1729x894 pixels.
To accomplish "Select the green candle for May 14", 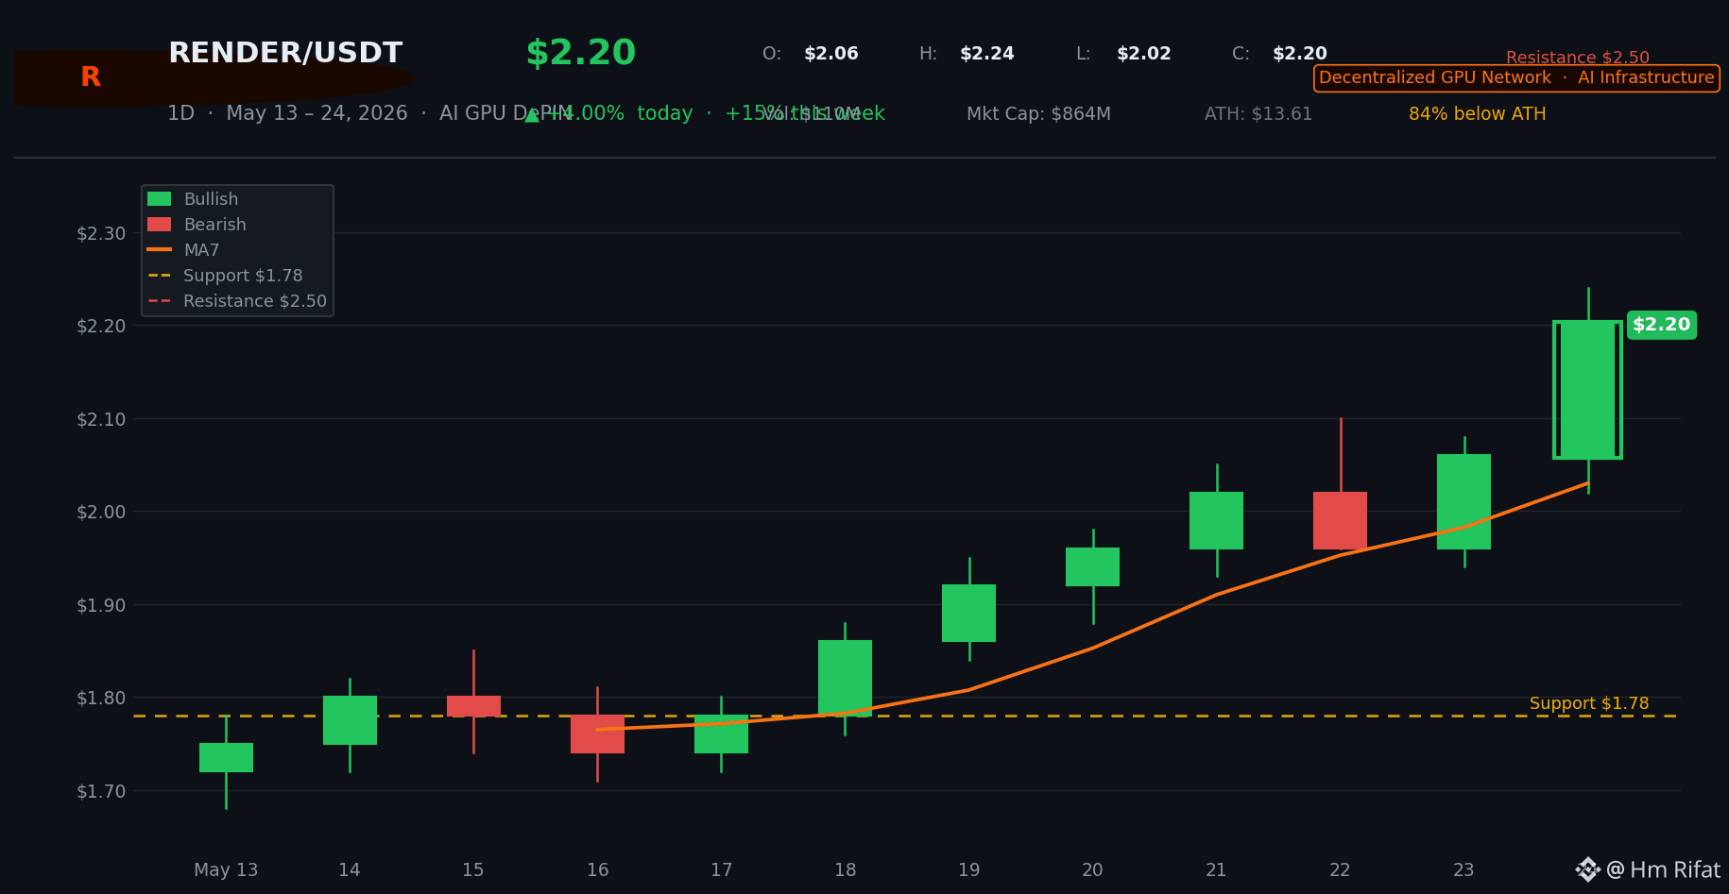I will (350, 720).
